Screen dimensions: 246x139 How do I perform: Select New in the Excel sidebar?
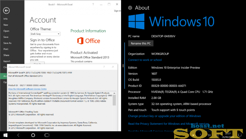point(6,25)
